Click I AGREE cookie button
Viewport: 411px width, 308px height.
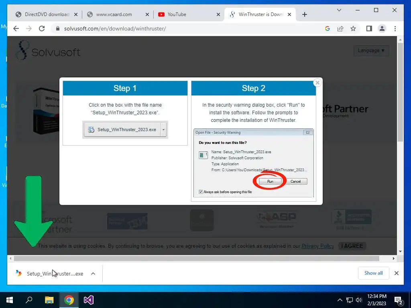pos(352,246)
